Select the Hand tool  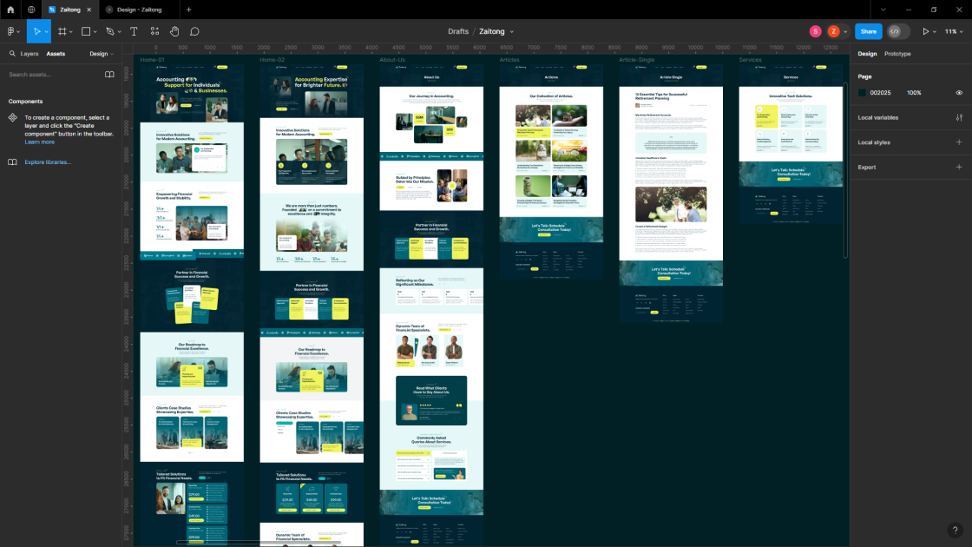pyautogui.click(x=174, y=31)
